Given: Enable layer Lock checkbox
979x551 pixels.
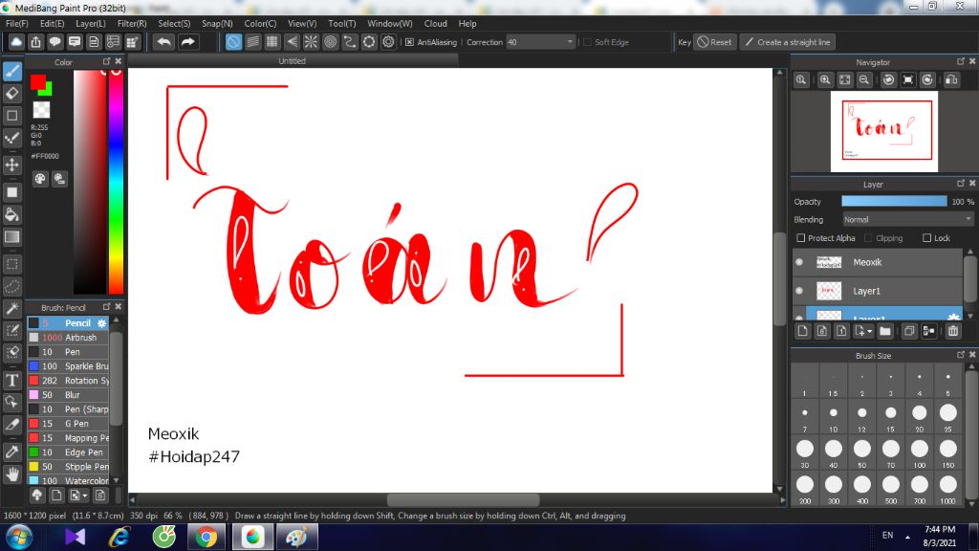Looking at the screenshot, I should [x=927, y=238].
